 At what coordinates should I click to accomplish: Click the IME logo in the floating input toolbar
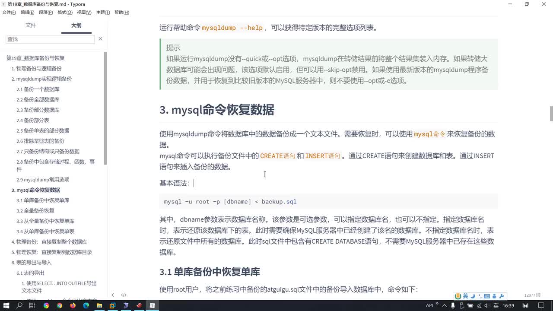click(458, 296)
